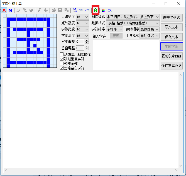The height and width of the screenshot is (176, 186).
Task: Uncheck 跳过重复字符 checkbox
Action: pos(62,59)
